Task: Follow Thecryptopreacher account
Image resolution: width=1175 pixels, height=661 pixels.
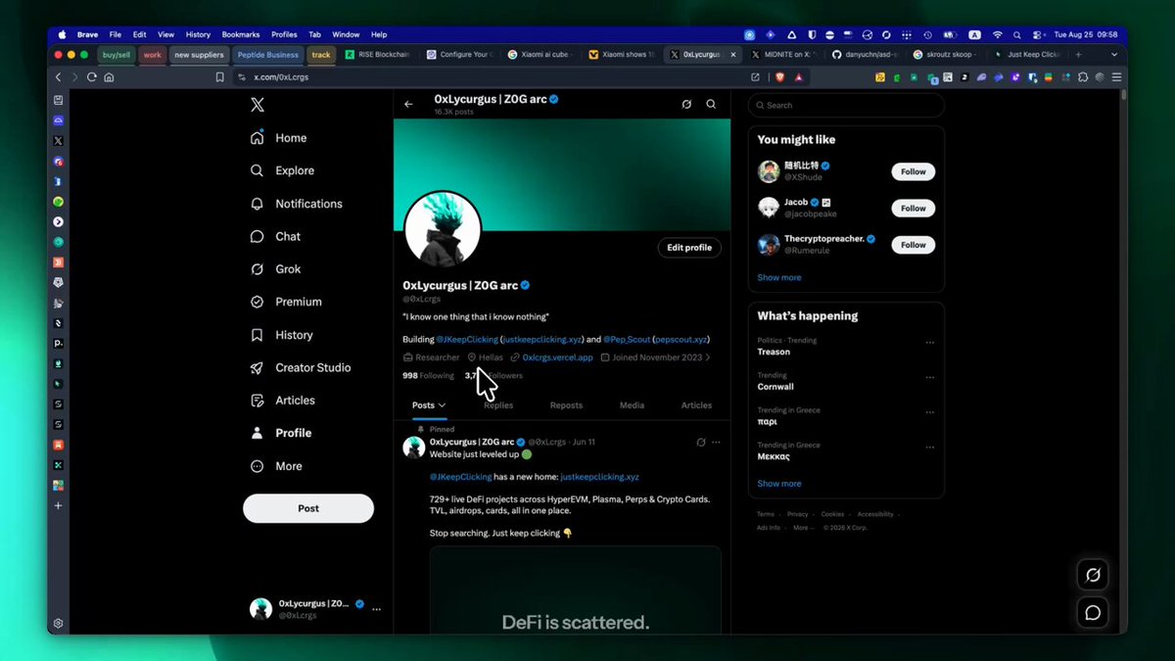Action: pyautogui.click(x=914, y=245)
